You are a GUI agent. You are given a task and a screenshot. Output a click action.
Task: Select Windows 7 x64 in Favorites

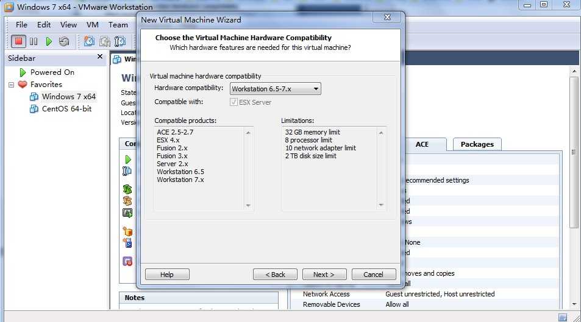point(68,97)
